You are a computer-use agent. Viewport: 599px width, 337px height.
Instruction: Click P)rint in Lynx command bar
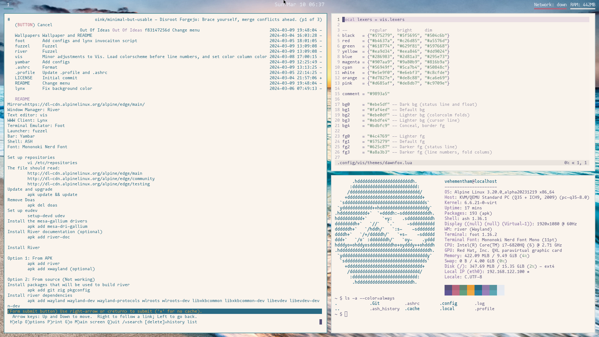pos(55,322)
